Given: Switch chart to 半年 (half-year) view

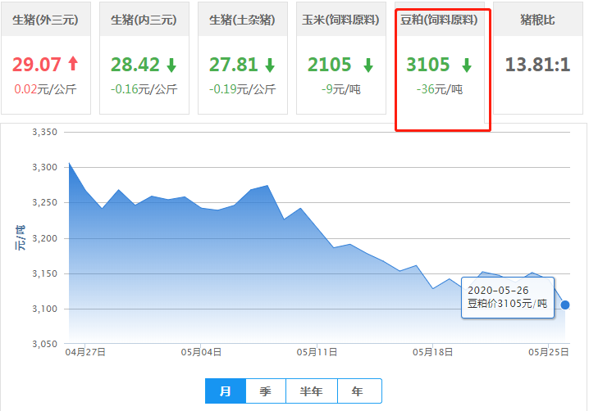Looking at the screenshot, I should click(x=312, y=391).
